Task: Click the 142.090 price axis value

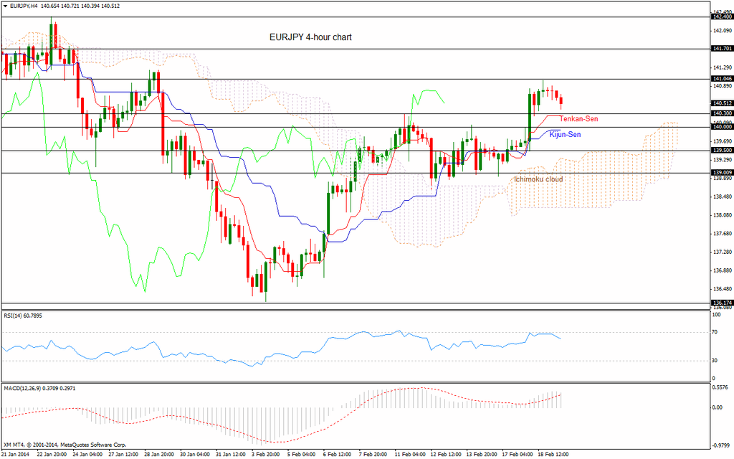Action: pyautogui.click(x=723, y=31)
